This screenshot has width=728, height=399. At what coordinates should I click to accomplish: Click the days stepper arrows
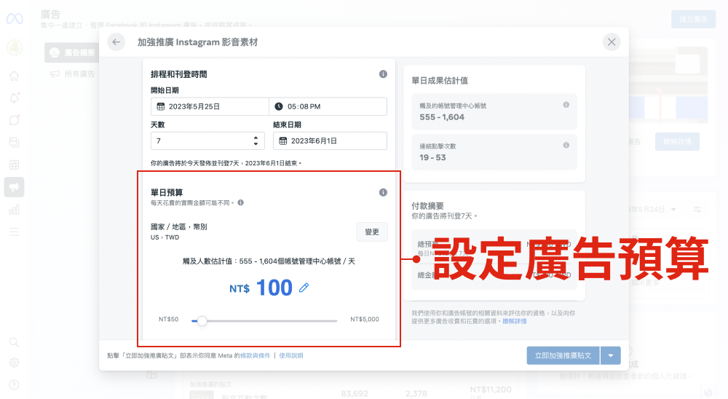(x=256, y=141)
